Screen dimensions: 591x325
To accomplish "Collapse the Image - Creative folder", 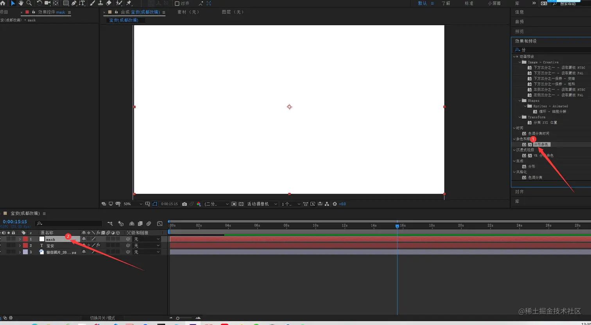I will tap(520, 62).
